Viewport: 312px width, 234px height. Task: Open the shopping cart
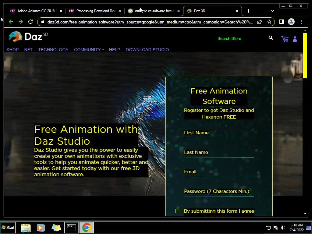(x=285, y=39)
